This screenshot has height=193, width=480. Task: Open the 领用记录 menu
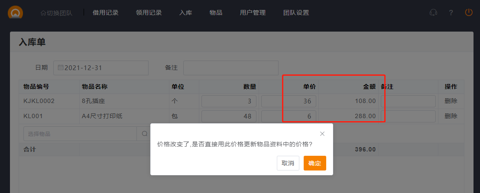149,13
